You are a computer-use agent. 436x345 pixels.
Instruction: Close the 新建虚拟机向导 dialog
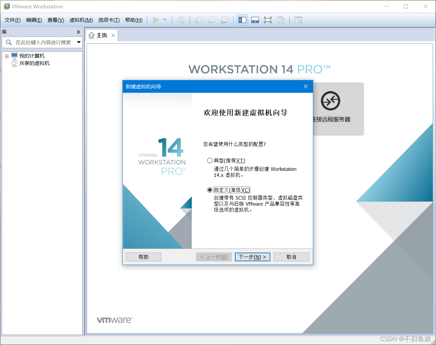pos(306,86)
